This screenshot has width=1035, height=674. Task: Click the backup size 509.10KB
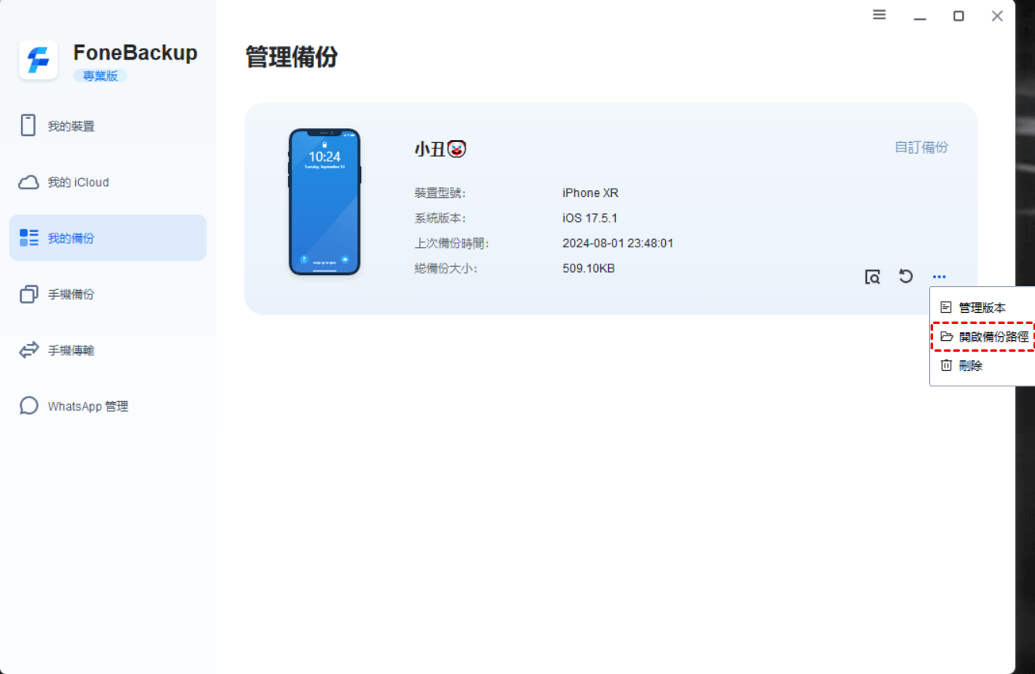[x=589, y=268]
